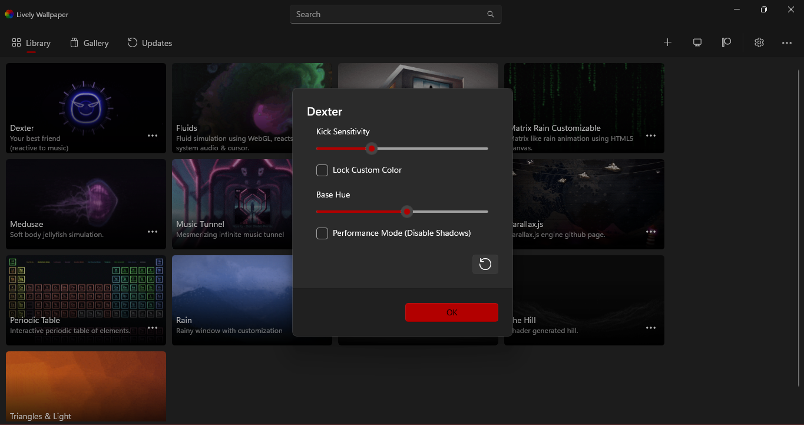Click 'Rainy window with customization' description
Screen dimensions: 804x425
pyautogui.click(x=229, y=331)
